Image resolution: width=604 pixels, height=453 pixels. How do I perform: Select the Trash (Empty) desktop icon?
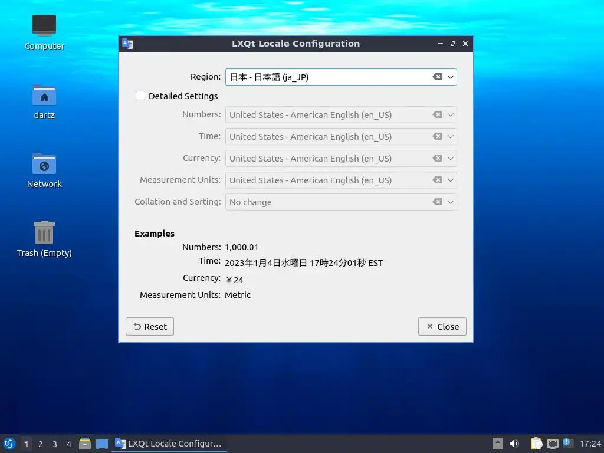tap(44, 239)
